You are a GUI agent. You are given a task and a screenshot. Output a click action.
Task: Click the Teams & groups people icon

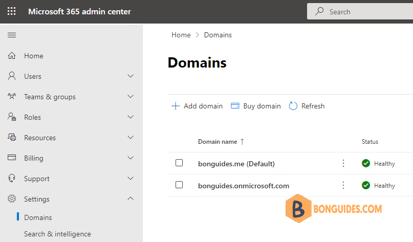pos(12,96)
